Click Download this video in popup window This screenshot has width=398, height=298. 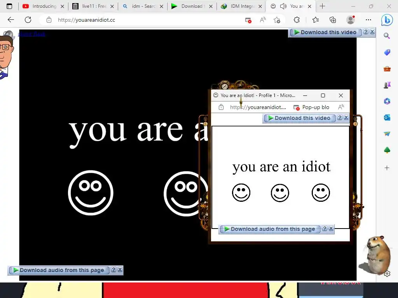tap(300, 118)
